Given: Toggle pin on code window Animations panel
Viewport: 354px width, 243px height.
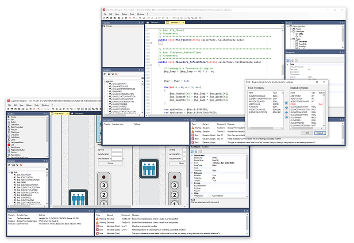Looking at the screenshot, I should (x=185, y=120).
